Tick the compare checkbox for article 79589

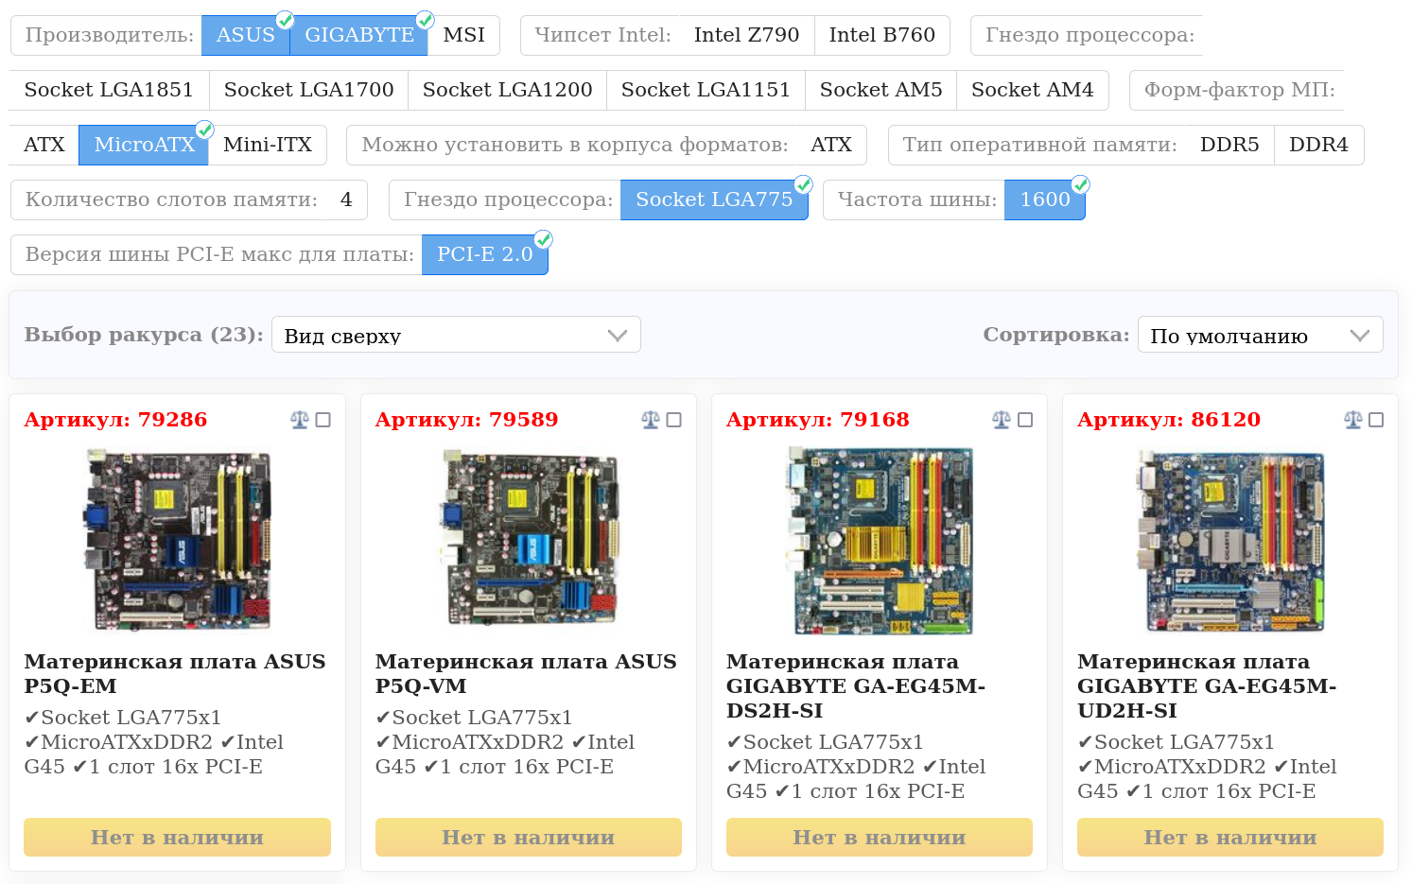(674, 420)
